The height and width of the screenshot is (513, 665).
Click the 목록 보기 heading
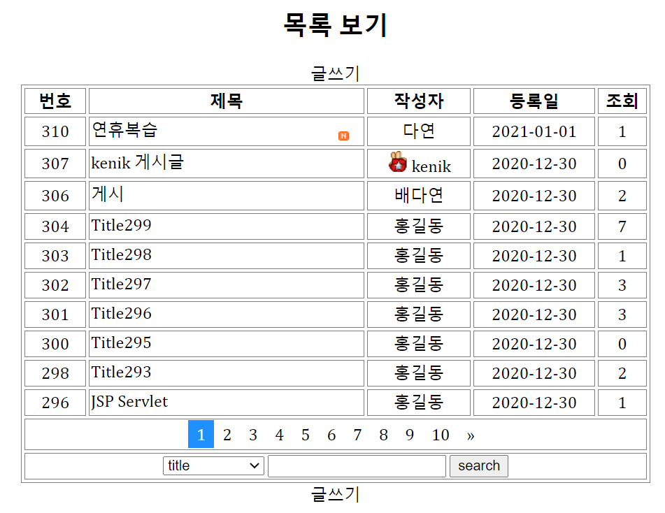tap(335, 24)
